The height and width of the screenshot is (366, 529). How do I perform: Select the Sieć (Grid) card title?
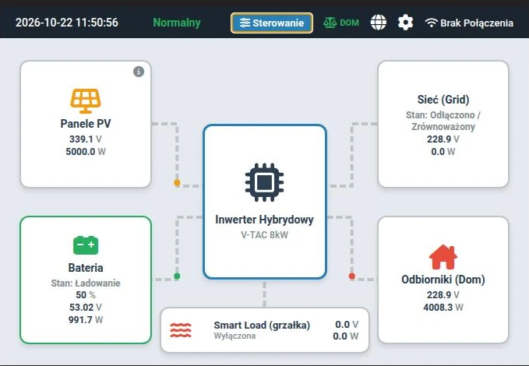[x=443, y=100]
